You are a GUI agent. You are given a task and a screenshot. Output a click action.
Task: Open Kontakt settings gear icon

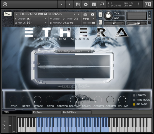tap(86, 4)
